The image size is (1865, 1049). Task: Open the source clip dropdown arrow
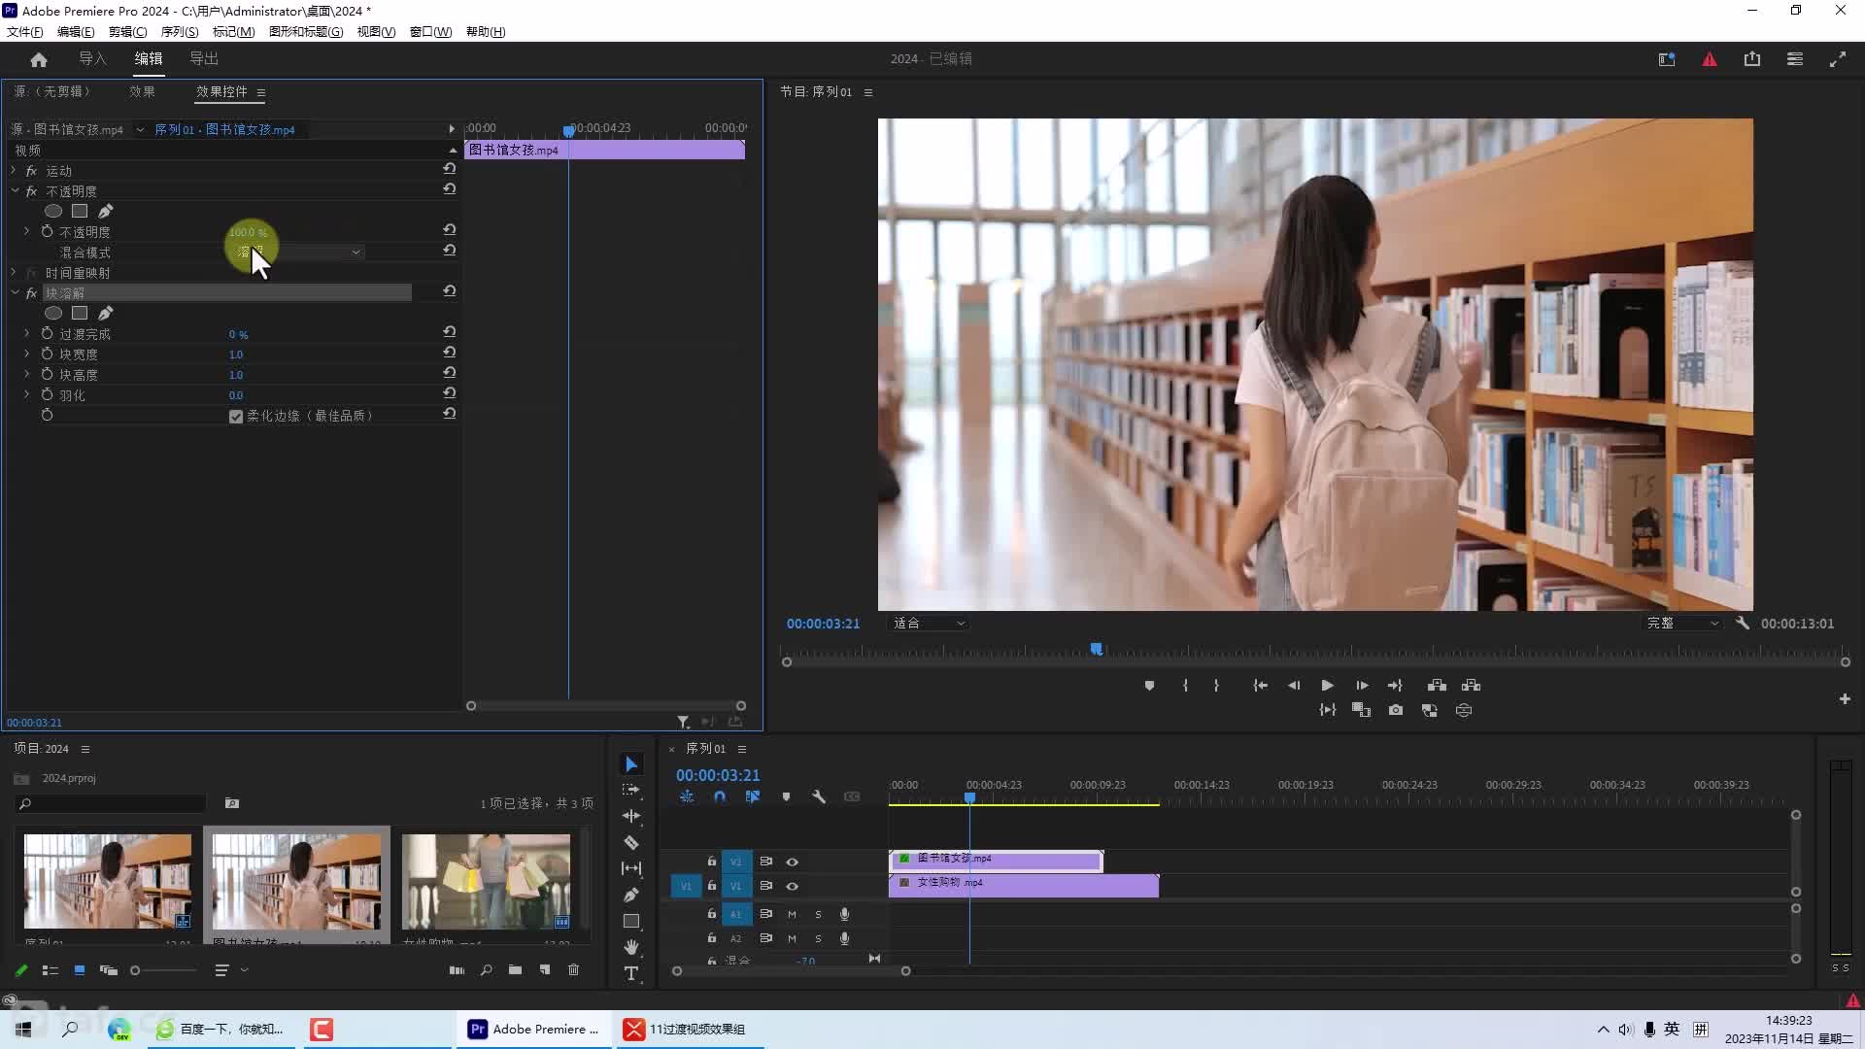[x=140, y=129]
